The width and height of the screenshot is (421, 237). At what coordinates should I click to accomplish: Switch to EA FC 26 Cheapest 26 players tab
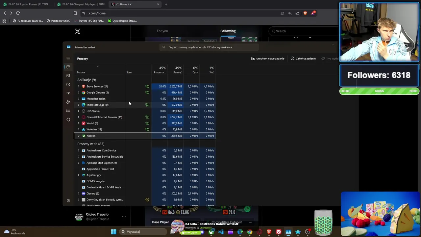coord(81,4)
